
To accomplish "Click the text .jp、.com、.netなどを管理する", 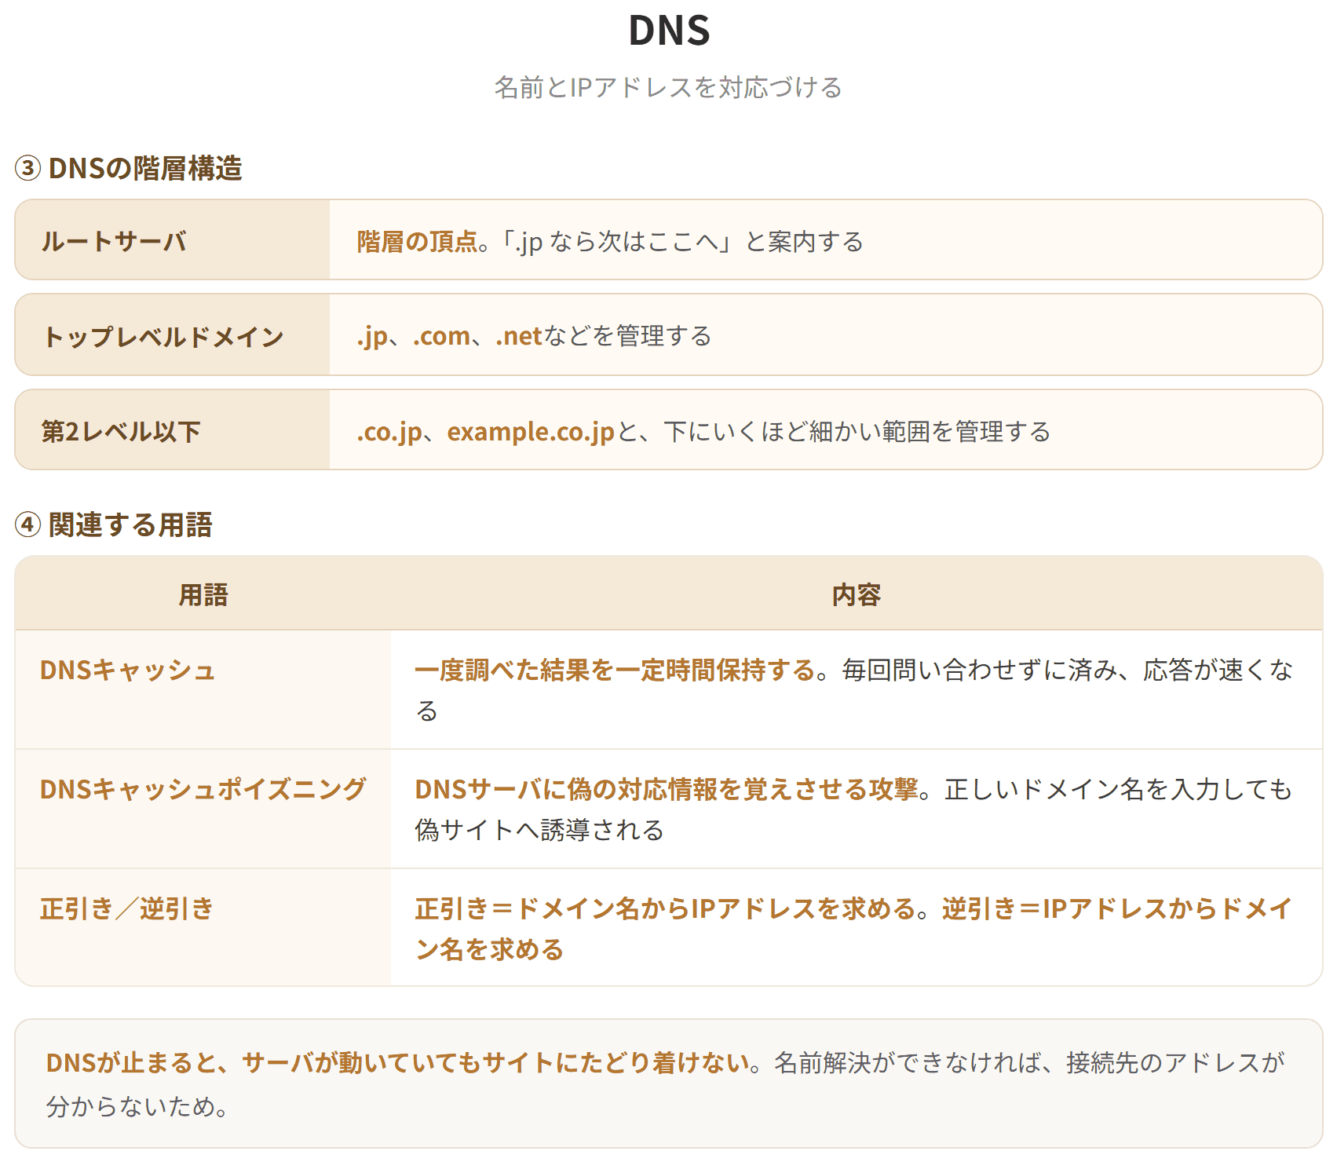I will (x=535, y=336).
